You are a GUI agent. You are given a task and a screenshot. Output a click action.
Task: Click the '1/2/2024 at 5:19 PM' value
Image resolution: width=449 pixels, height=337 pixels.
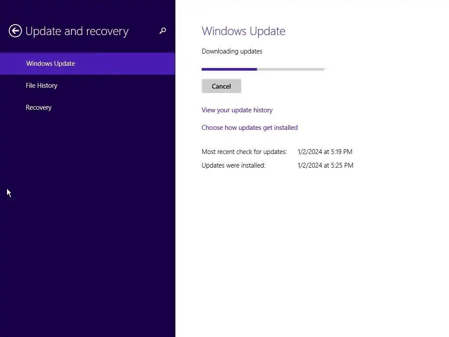click(325, 151)
